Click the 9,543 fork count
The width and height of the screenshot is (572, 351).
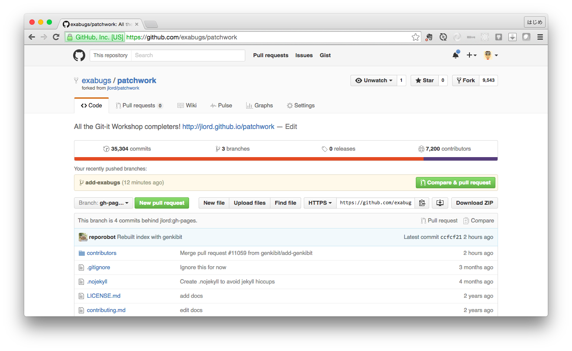tap(488, 81)
